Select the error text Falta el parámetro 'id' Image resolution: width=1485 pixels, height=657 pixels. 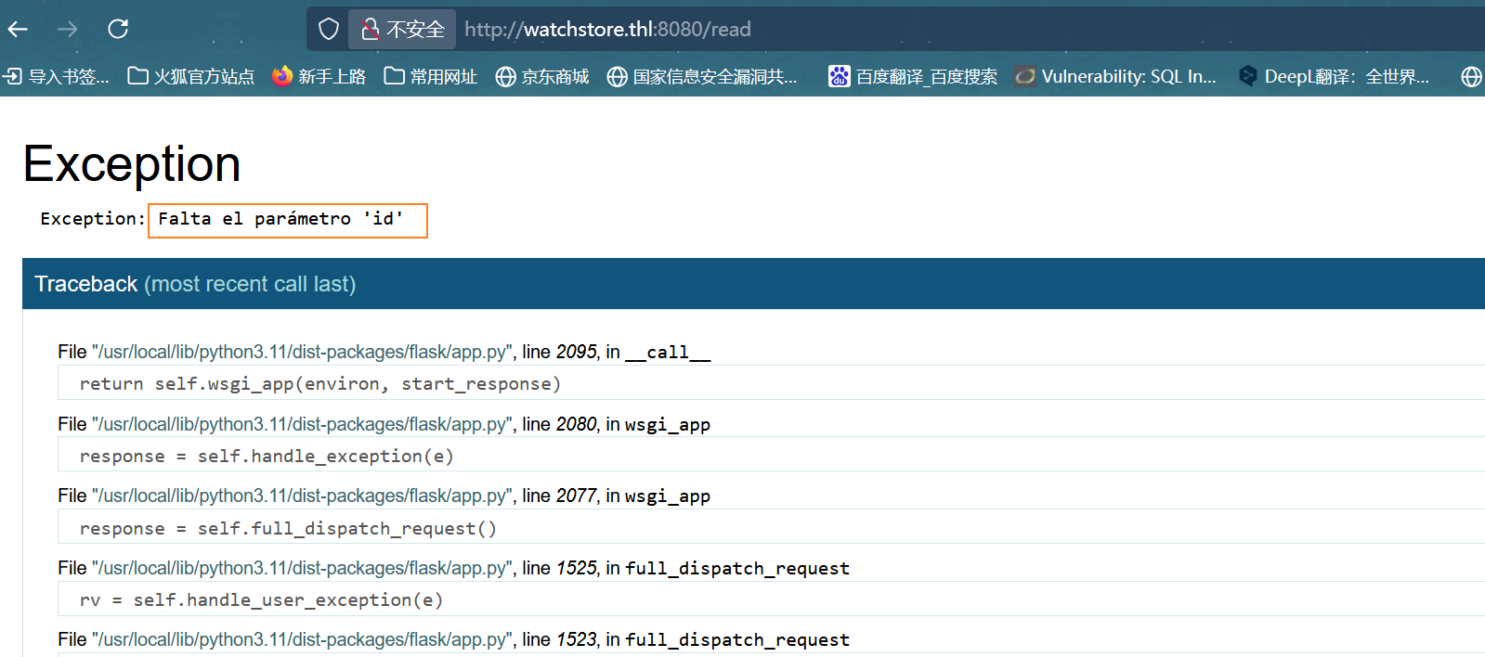280,219
